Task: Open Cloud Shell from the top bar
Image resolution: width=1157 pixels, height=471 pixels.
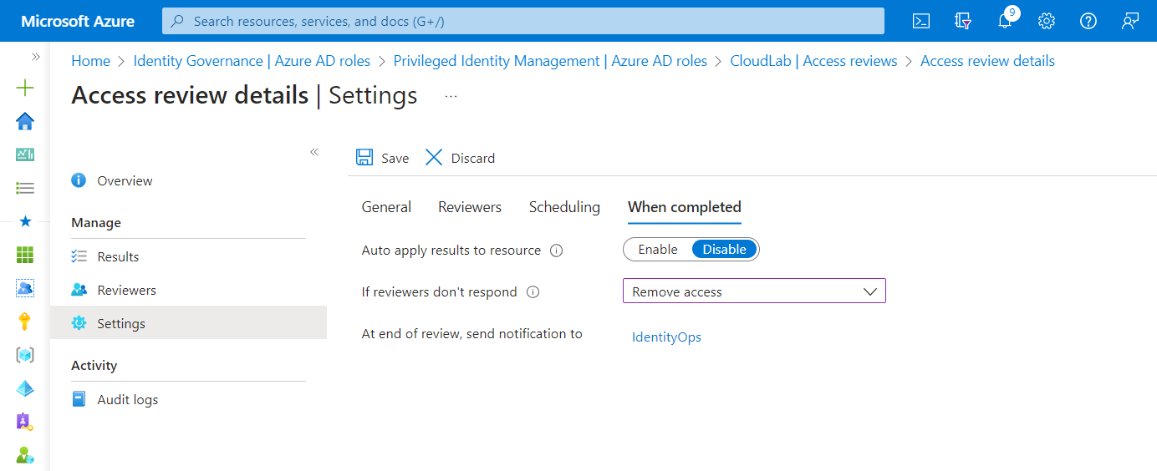Action: (x=921, y=21)
